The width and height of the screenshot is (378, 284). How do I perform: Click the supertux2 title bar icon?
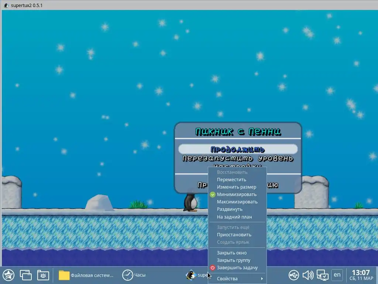click(6, 5)
